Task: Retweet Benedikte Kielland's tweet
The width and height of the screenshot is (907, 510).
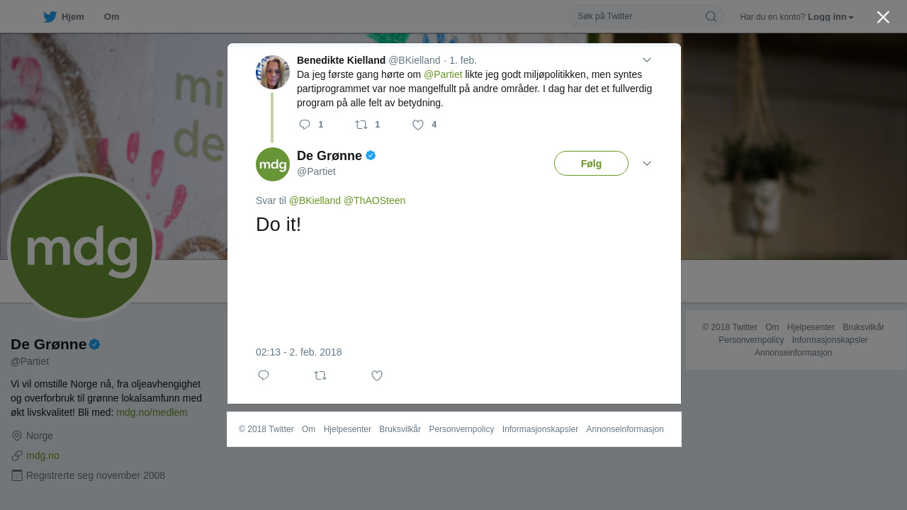Action: pos(361,125)
